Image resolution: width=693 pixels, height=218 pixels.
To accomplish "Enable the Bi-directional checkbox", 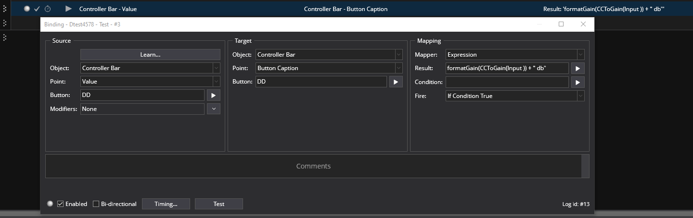I will click(x=96, y=204).
